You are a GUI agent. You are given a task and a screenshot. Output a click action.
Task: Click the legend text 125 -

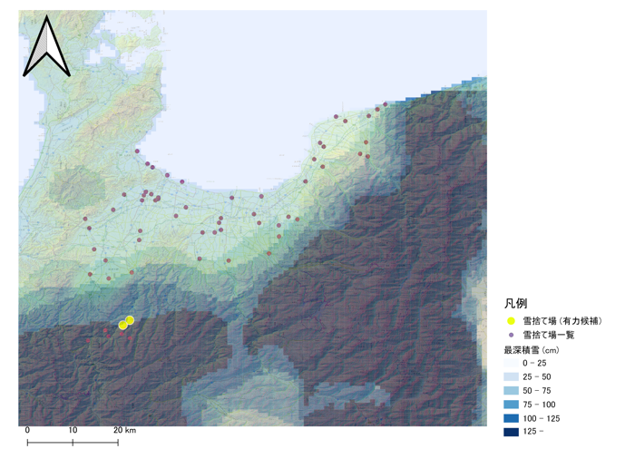pos(533,432)
